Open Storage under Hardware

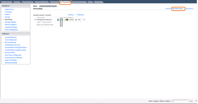pos(7,17)
